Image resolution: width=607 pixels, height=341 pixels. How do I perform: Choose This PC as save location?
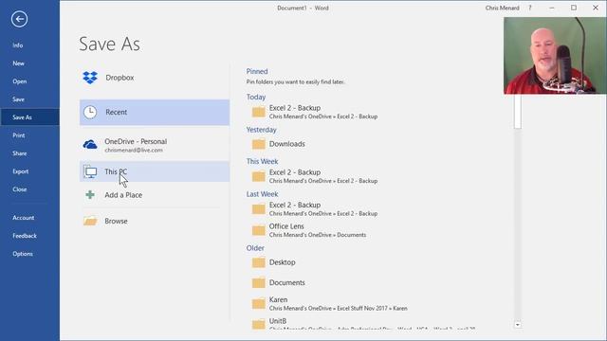click(x=155, y=171)
